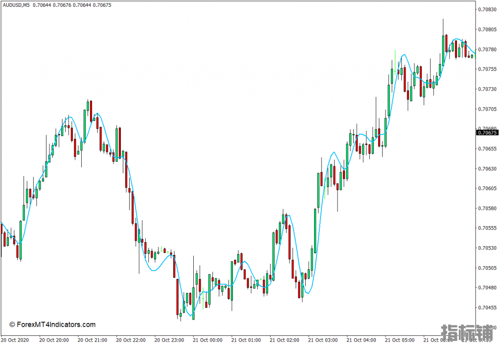Viewport: 501px width, 345px height.
Task: Click the 0.70455 price axis label
Action: point(487,308)
